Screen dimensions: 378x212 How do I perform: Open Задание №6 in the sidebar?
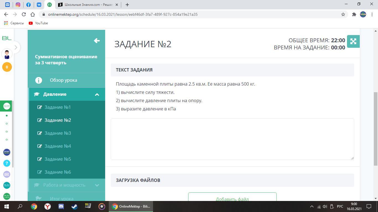pyautogui.click(x=58, y=172)
